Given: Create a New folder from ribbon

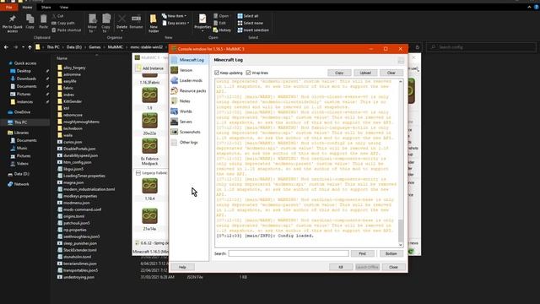Looking at the screenshot, I should (154, 24).
